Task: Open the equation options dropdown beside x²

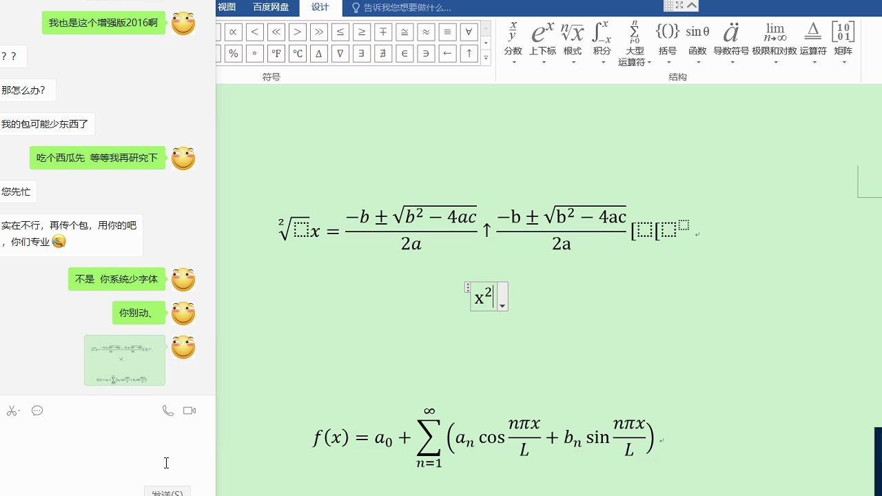Action: tap(502, 305)
